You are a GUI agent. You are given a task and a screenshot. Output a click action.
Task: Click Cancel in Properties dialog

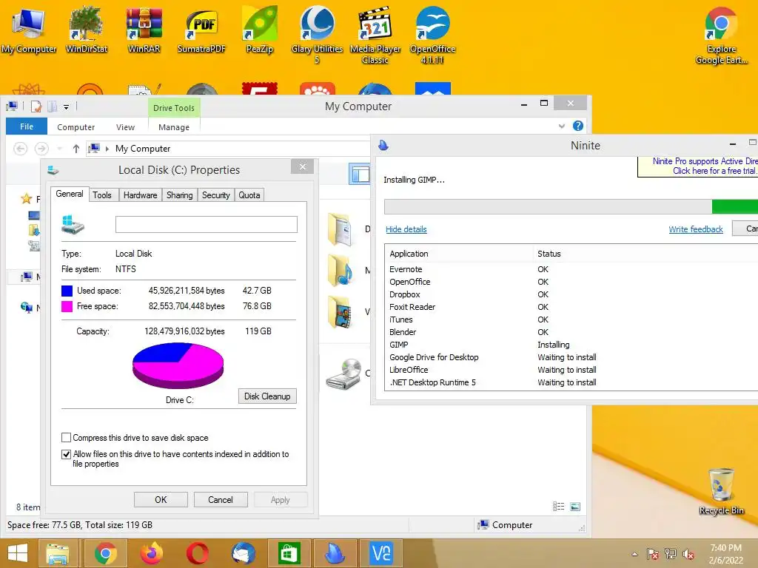(x=221, y=499)
